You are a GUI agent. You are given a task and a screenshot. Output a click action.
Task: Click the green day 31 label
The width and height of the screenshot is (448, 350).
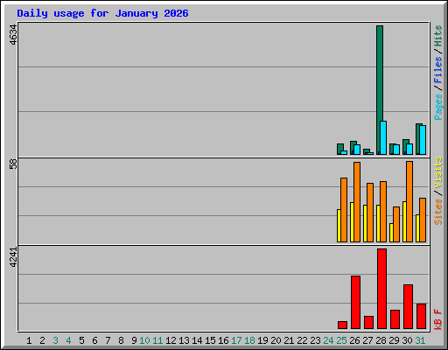click(420, 340)
